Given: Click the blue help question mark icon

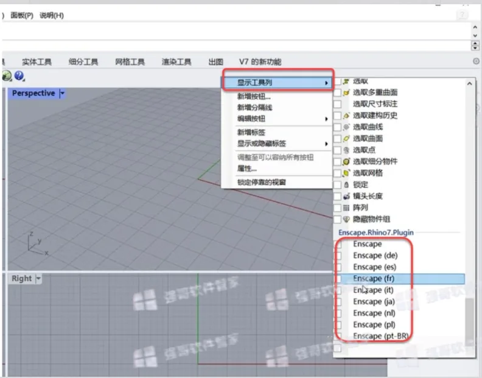Looking at the screenshot, I should coord(19,75).
